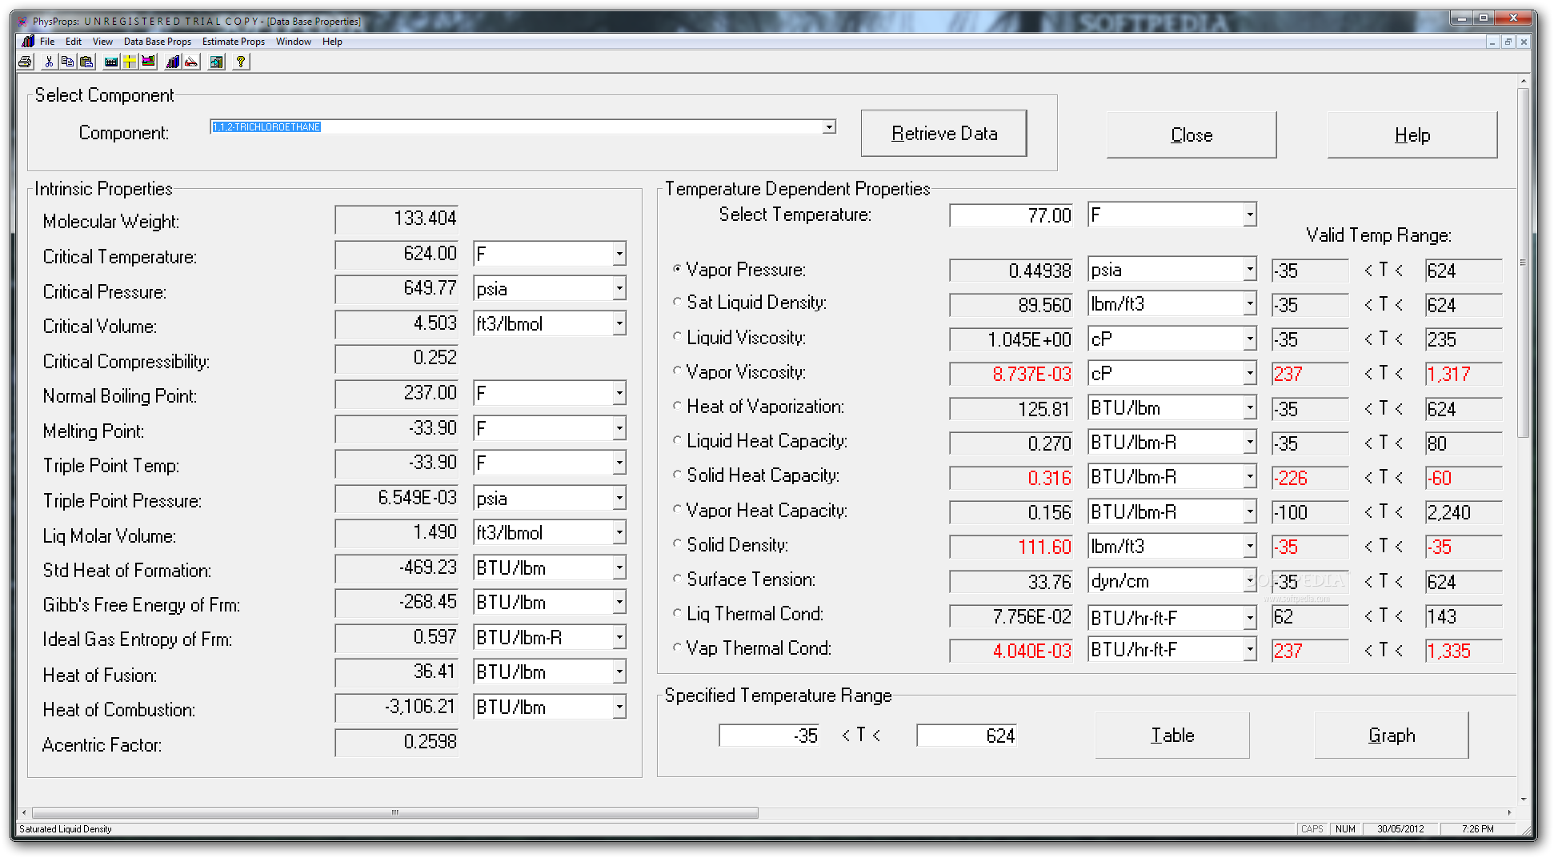Open the Liq Molar Volume unit dropdown

click(x=619, y=533)
